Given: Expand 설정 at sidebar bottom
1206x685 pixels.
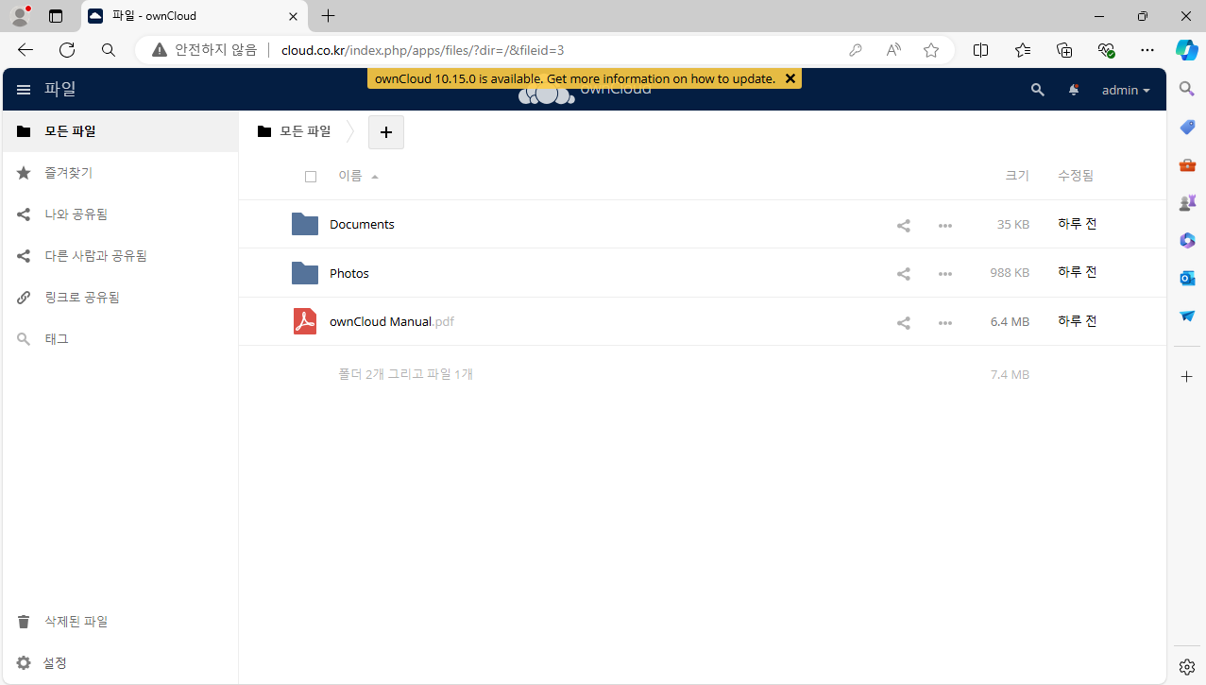Looking at the screenshot, I should pyautogui.click(x=120, y=663).
